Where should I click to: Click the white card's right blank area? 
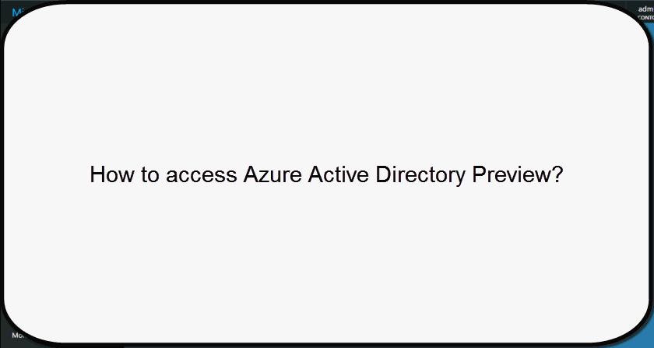pos(607,174)
